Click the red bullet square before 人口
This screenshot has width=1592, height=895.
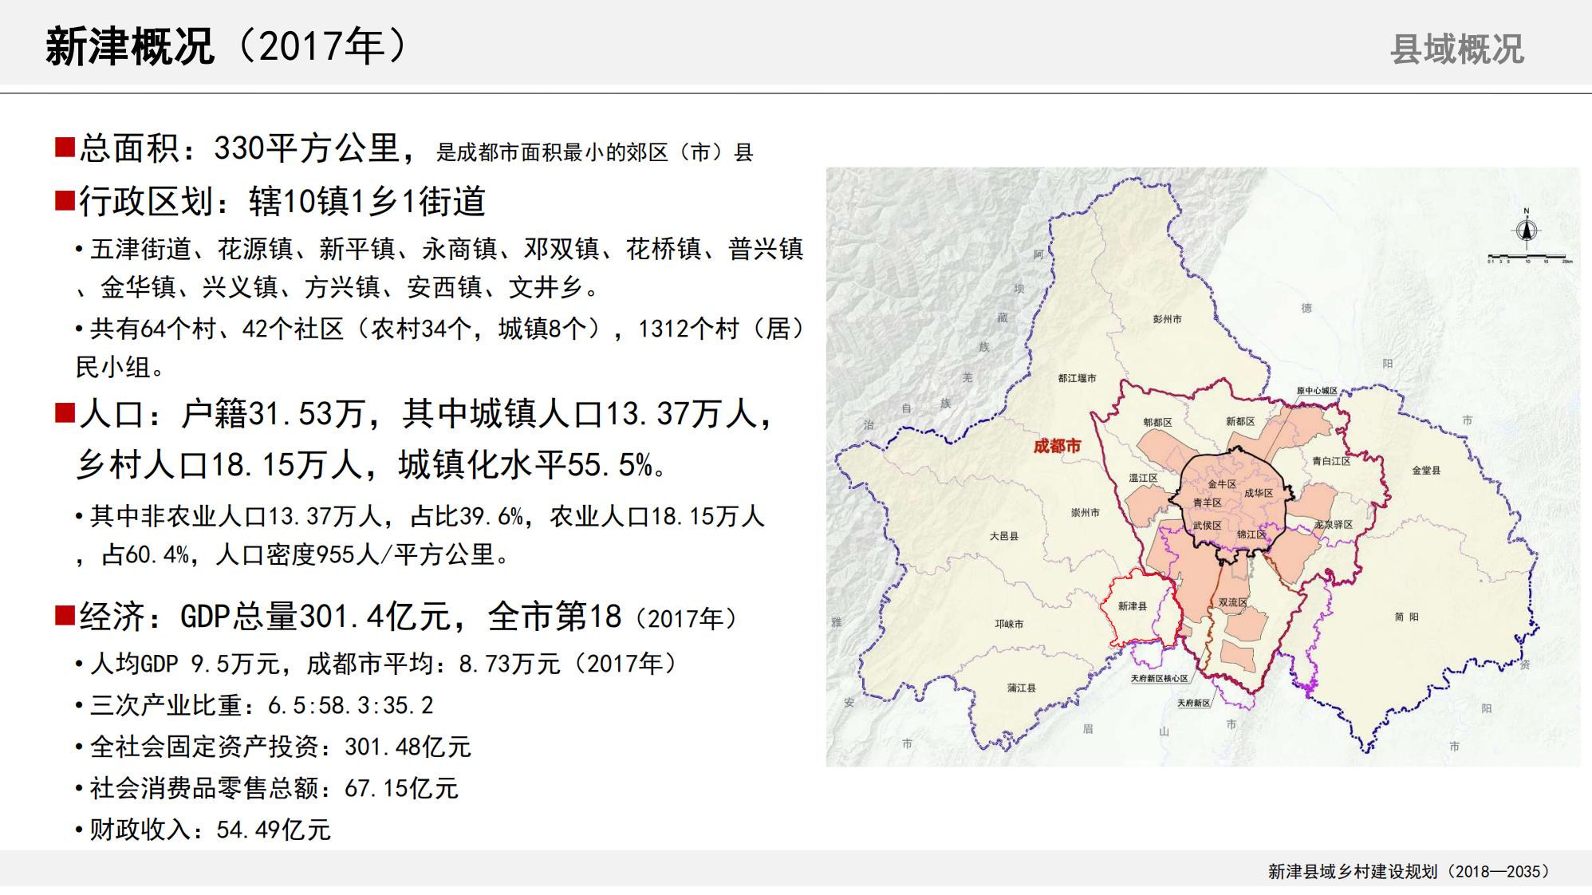(x=65, y=412)
